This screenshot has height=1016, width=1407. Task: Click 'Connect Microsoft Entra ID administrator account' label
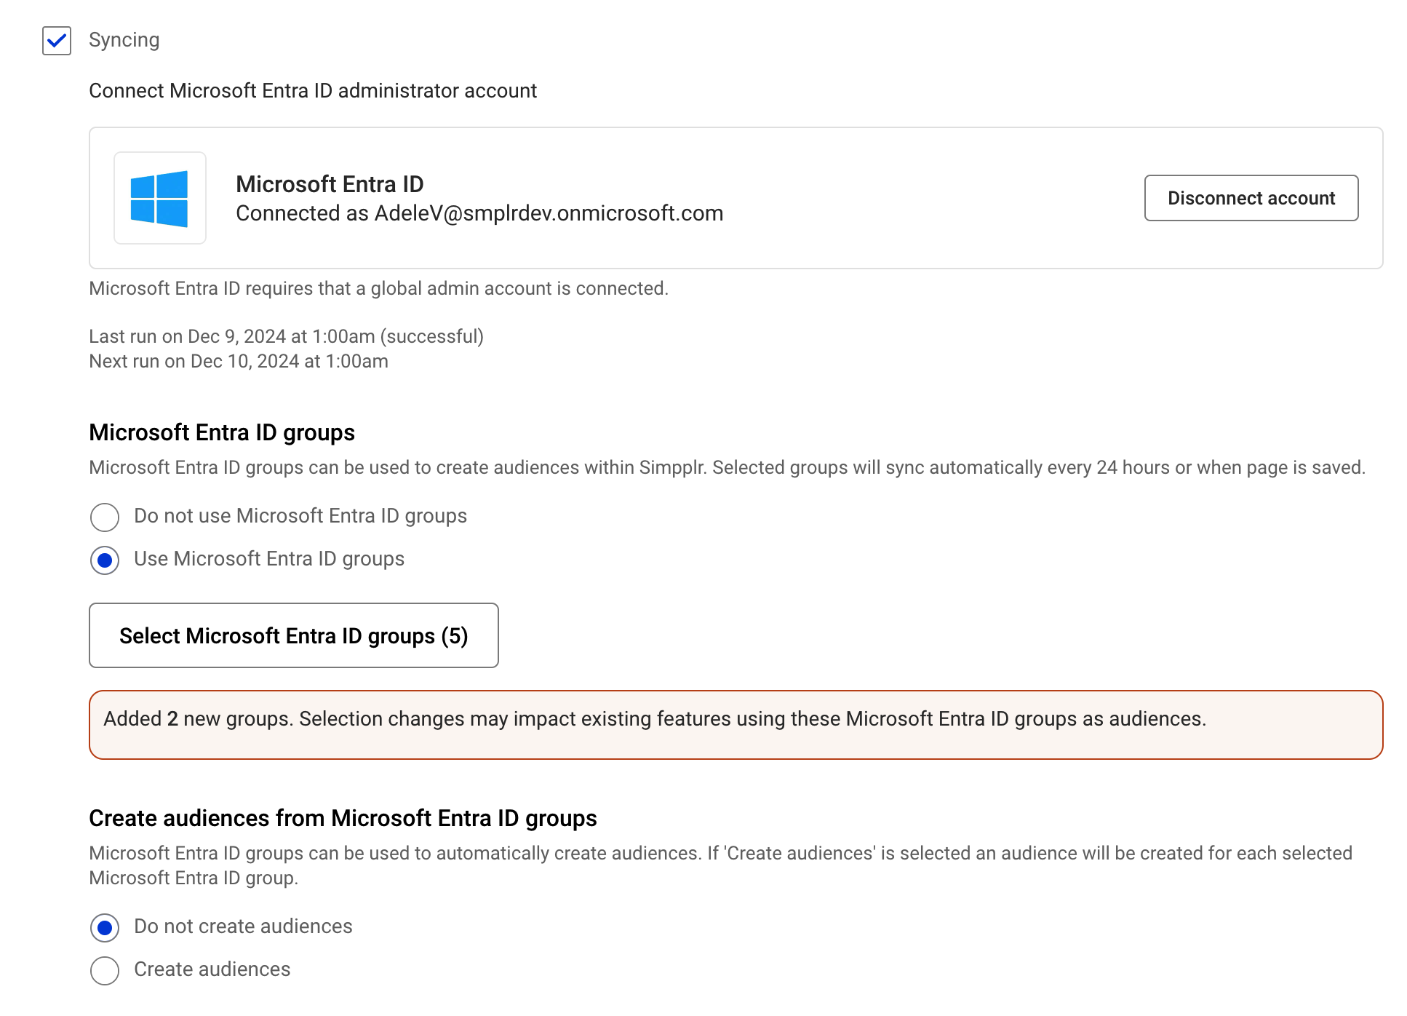coord(313,90)
